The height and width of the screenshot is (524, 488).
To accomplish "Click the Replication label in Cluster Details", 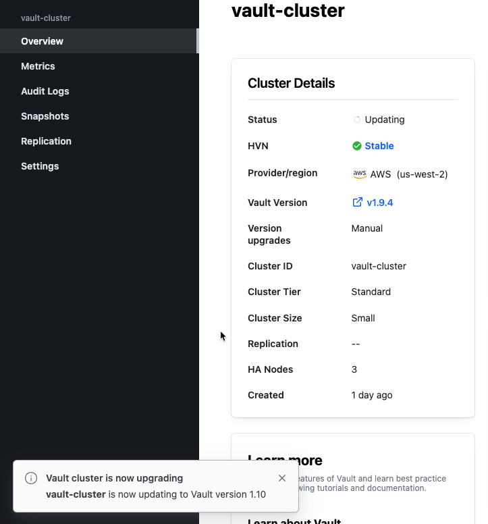I will 273,344.
